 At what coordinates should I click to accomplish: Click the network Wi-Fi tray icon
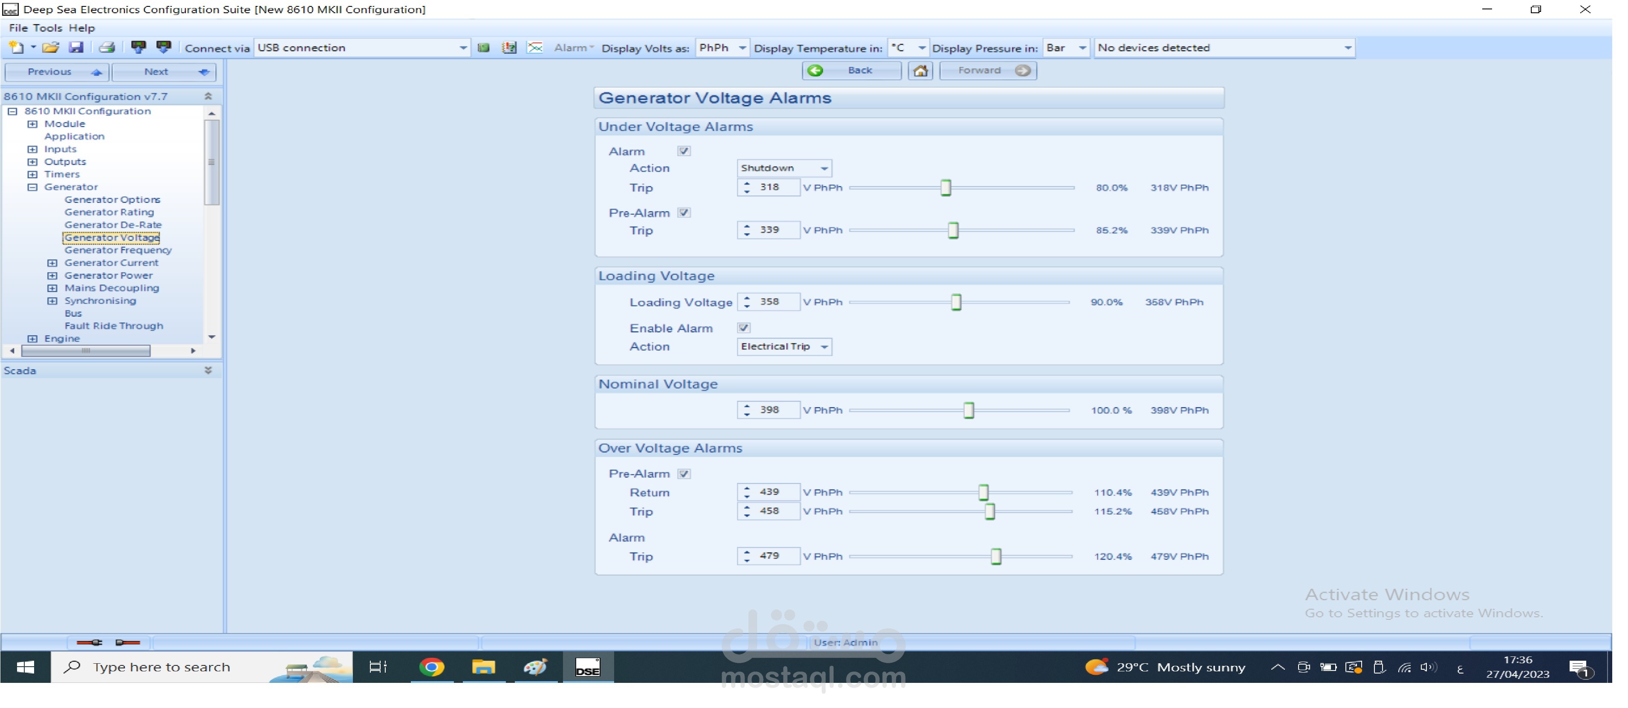1404,667
